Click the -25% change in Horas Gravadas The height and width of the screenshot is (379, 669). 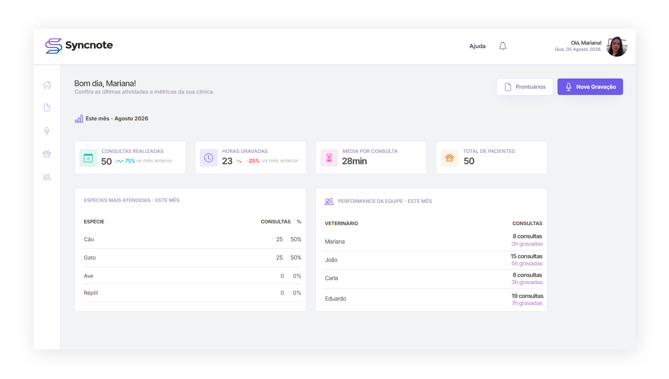pyautogui.click(x=253, y=161)
